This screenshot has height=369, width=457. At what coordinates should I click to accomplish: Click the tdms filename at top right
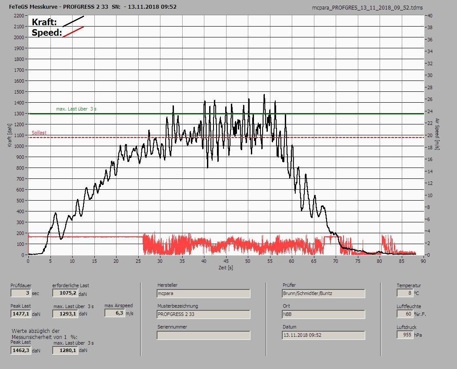pyautogui.click(x=367, y=8)
